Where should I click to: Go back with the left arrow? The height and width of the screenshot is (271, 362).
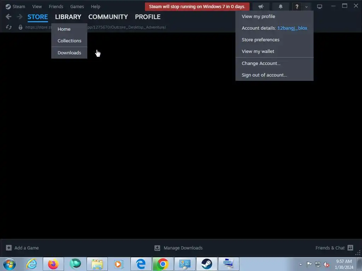click(8, 17)
